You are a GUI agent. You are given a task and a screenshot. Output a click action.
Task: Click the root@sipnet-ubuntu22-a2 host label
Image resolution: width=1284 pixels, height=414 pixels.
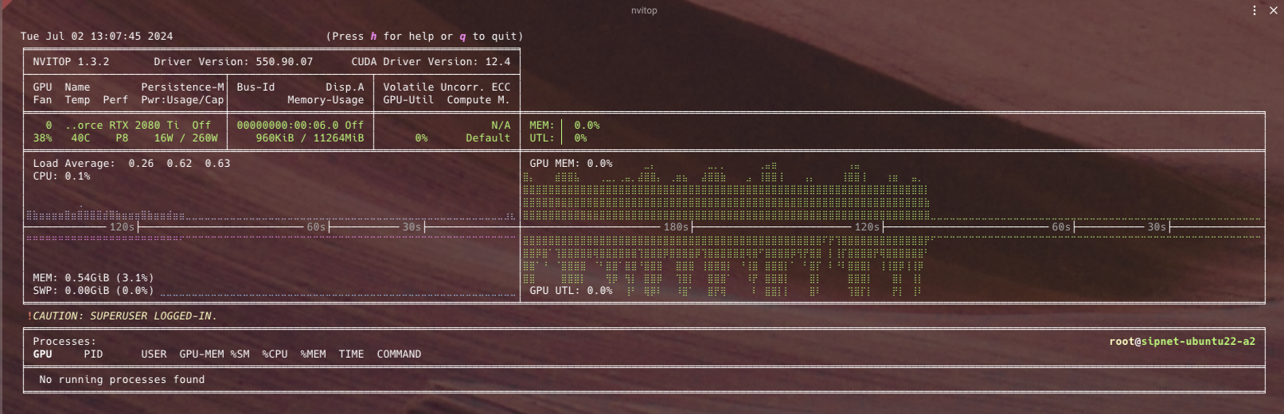[x=1182, y=342]
